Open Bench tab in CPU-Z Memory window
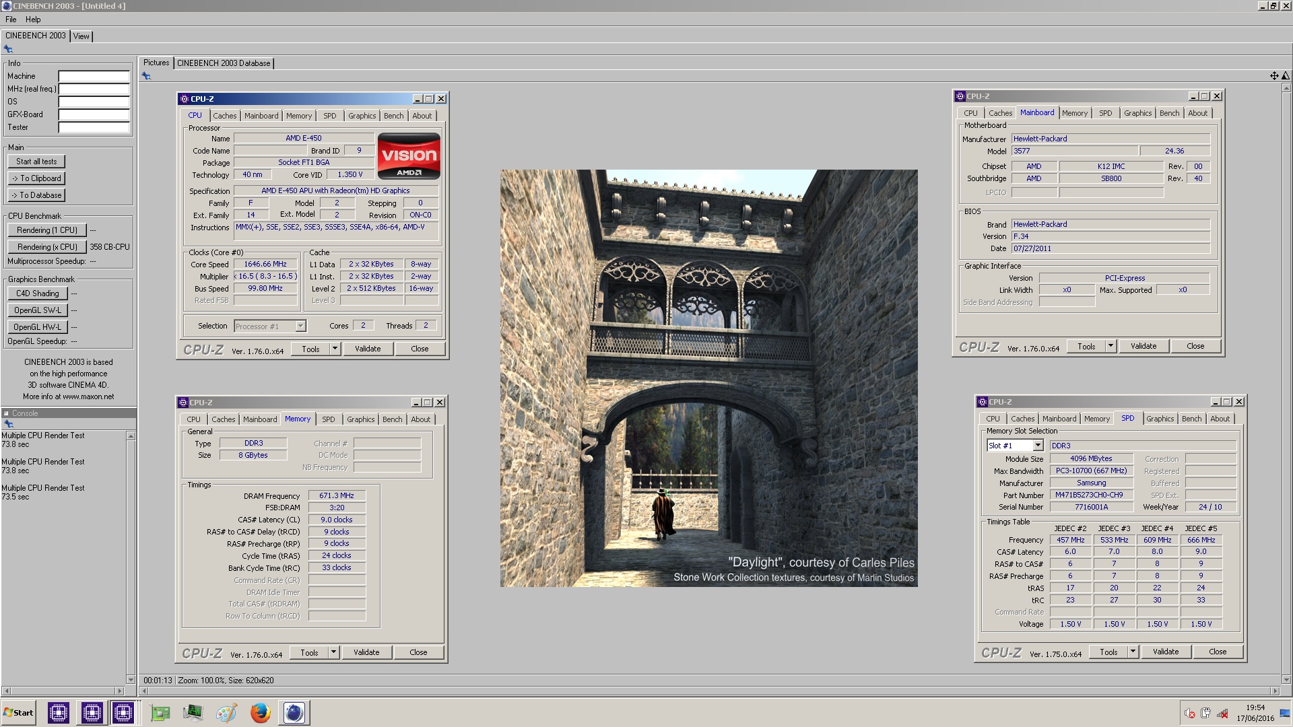The height and width of the screenshot is (727, 1293). (x=392, y=419)
